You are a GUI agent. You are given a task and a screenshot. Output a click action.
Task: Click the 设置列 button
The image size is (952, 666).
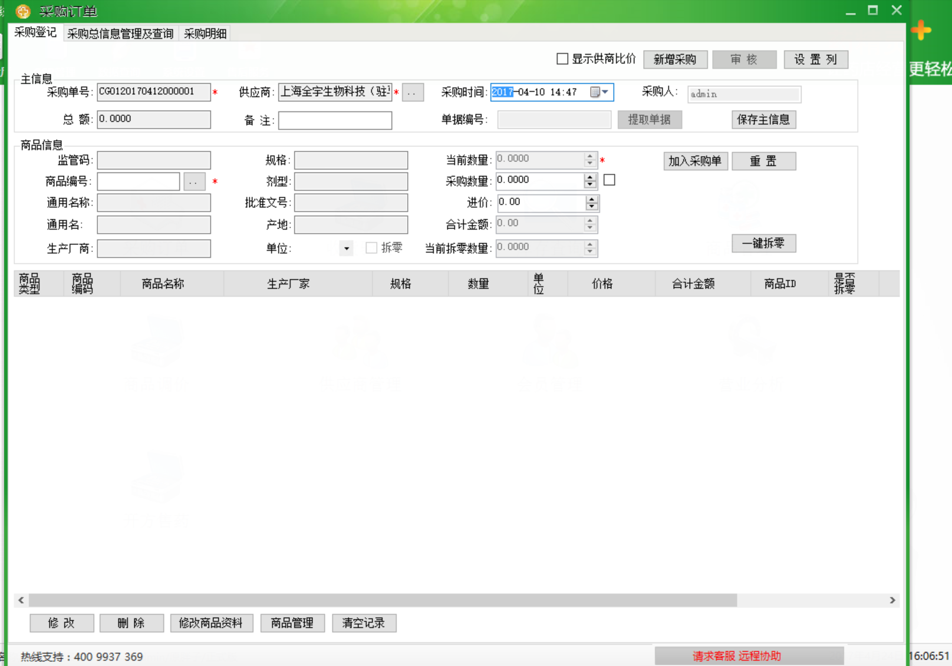[816, 59]
